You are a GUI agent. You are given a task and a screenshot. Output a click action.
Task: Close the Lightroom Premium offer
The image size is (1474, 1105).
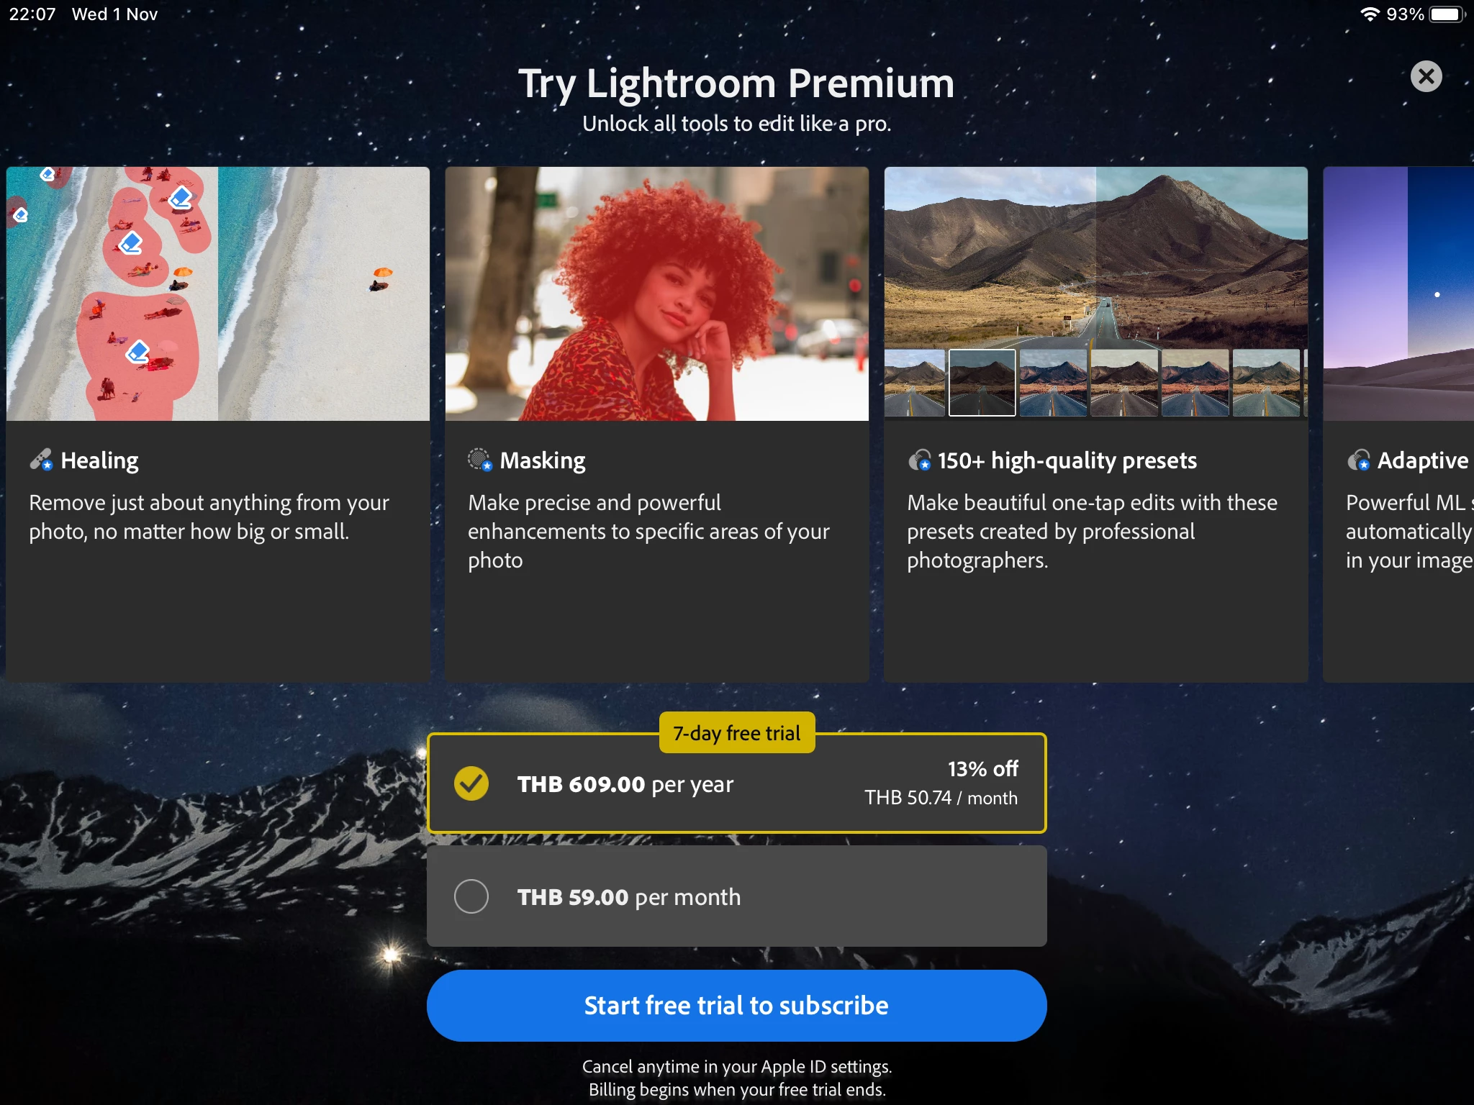1426,76
